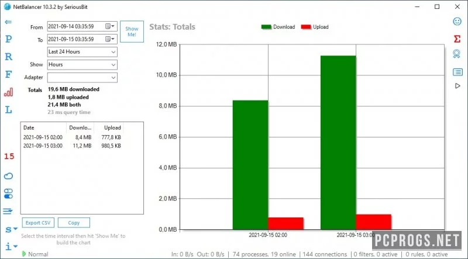
Task: Maximize the NetBalancer window
Action: pos(437,6)
